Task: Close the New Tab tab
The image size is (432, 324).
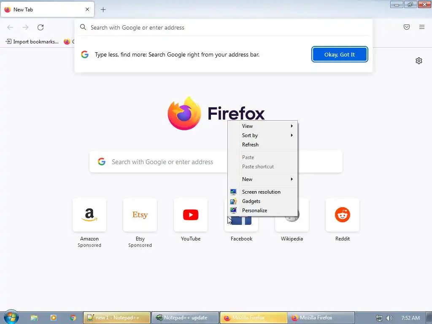Action: point(87,9)
